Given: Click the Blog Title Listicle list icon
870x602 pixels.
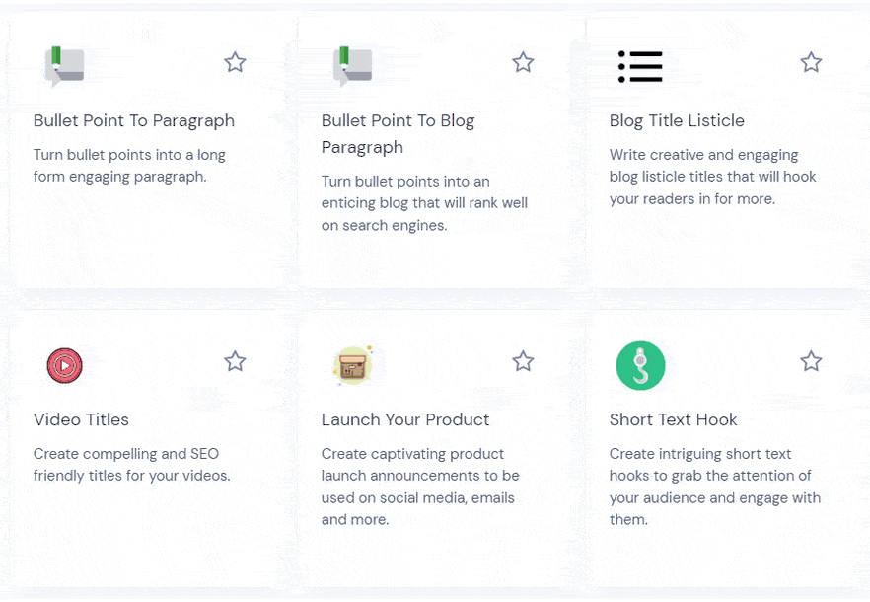Looking at the screenshot, I should click(640, 66).
